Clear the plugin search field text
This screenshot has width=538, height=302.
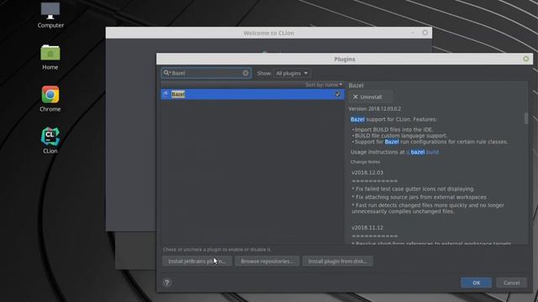click(245, 73)
